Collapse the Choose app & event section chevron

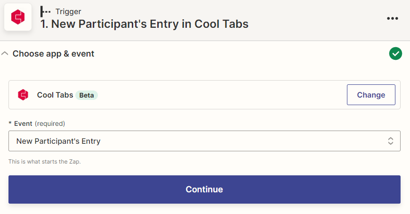click(x=5, y=53)
